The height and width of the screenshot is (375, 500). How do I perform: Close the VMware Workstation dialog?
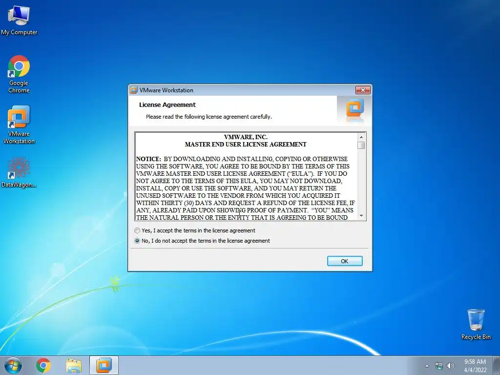pyautogui.click(x=363, y=90)
